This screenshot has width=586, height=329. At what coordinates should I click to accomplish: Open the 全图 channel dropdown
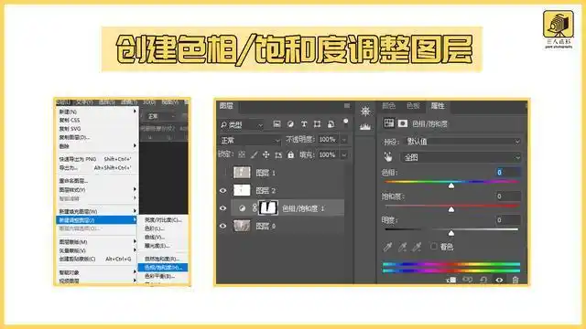tap(461, 157)
